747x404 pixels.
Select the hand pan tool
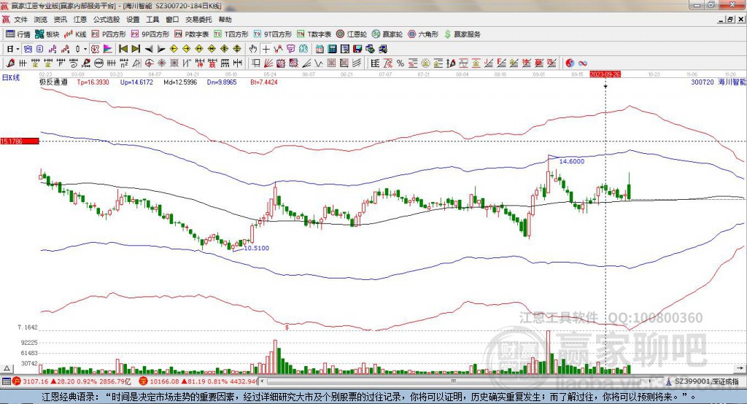coord(252,49)
